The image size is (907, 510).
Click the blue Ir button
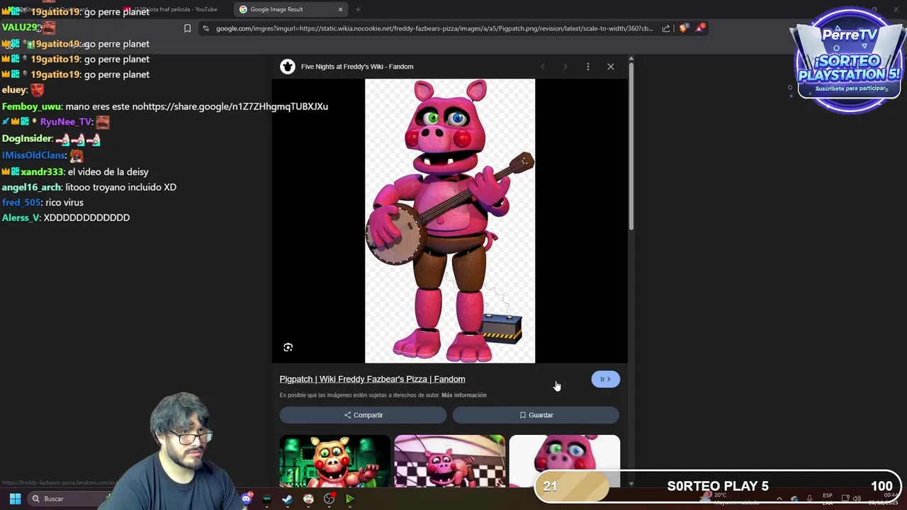[605, 379]
